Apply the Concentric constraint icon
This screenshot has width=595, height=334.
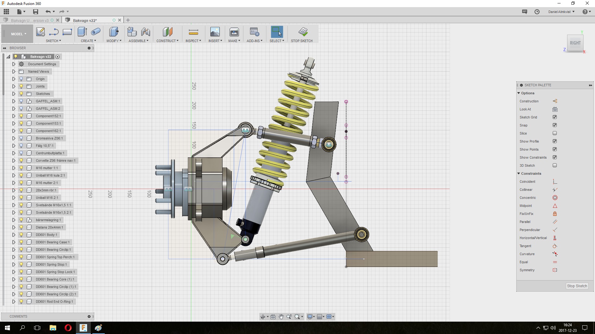click(x=555, y=198)
